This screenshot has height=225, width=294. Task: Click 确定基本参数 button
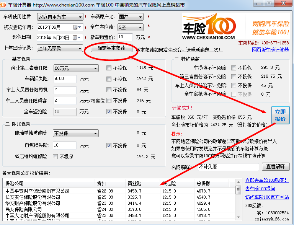pyautogui.click(x=111, y=48)
